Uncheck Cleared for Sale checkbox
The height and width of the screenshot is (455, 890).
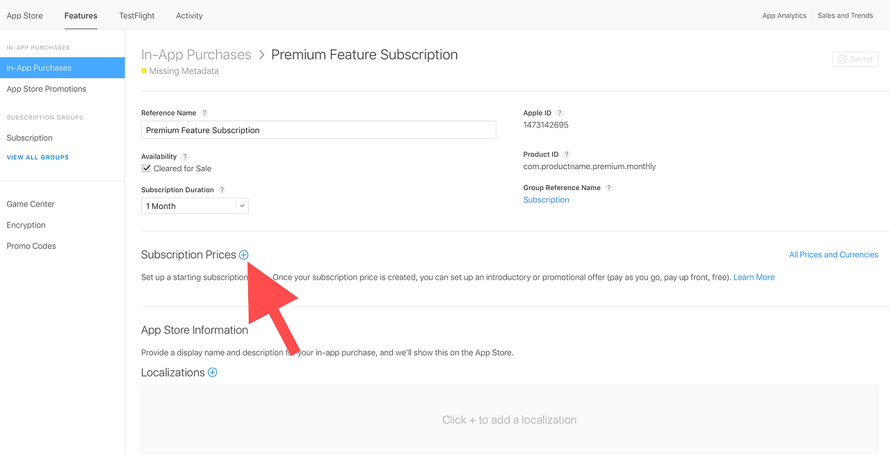tap(146, 168)
